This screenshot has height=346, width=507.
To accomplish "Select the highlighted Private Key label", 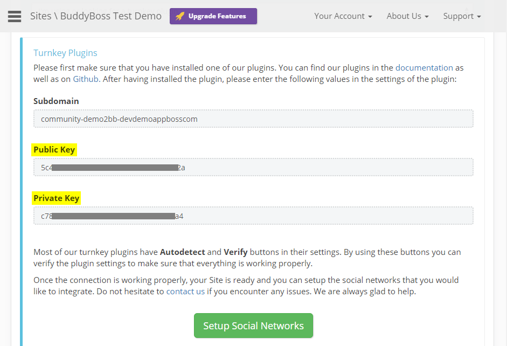I will tap(56, 198).
